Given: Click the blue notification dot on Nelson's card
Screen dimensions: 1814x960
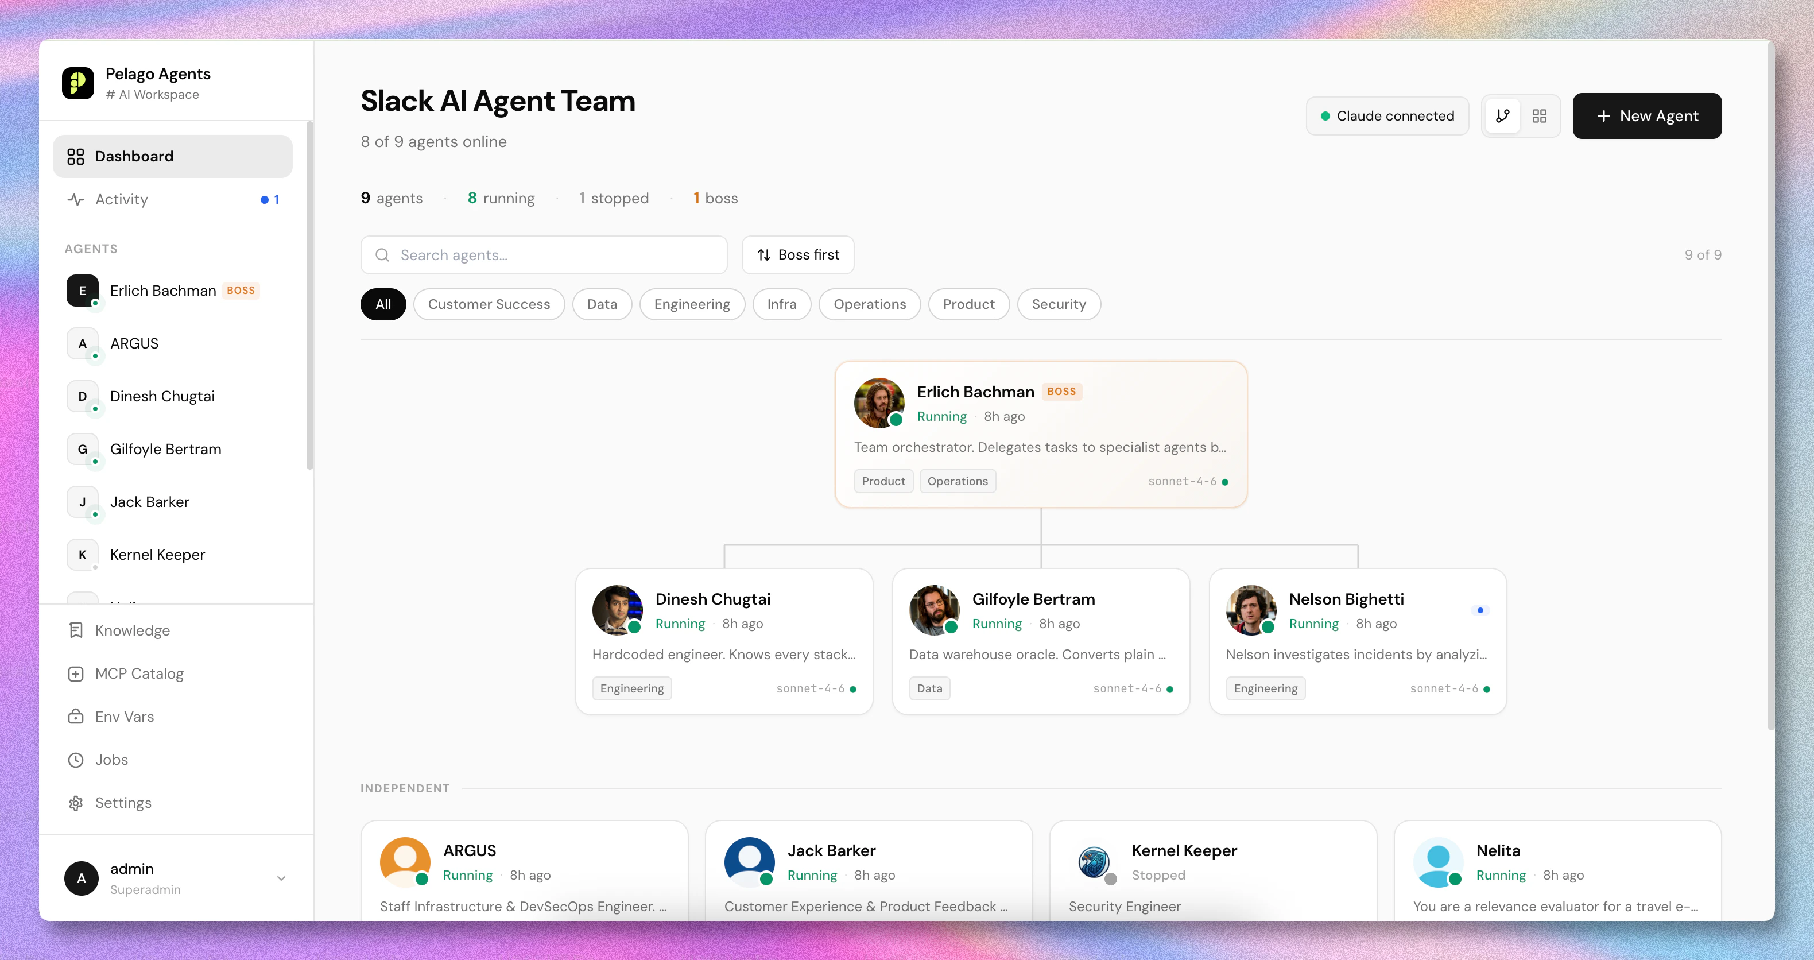Looking at the screenshot, I should click(x=1480, y=610).
